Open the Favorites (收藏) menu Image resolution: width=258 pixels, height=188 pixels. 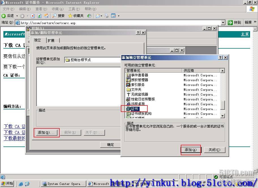[57, 9]
